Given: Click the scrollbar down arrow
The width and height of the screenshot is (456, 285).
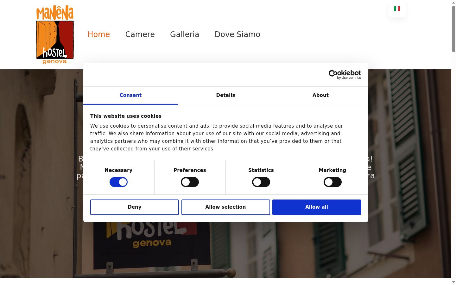Looking at the screenshot, I should pyautogui.click(x=453, y=282).
